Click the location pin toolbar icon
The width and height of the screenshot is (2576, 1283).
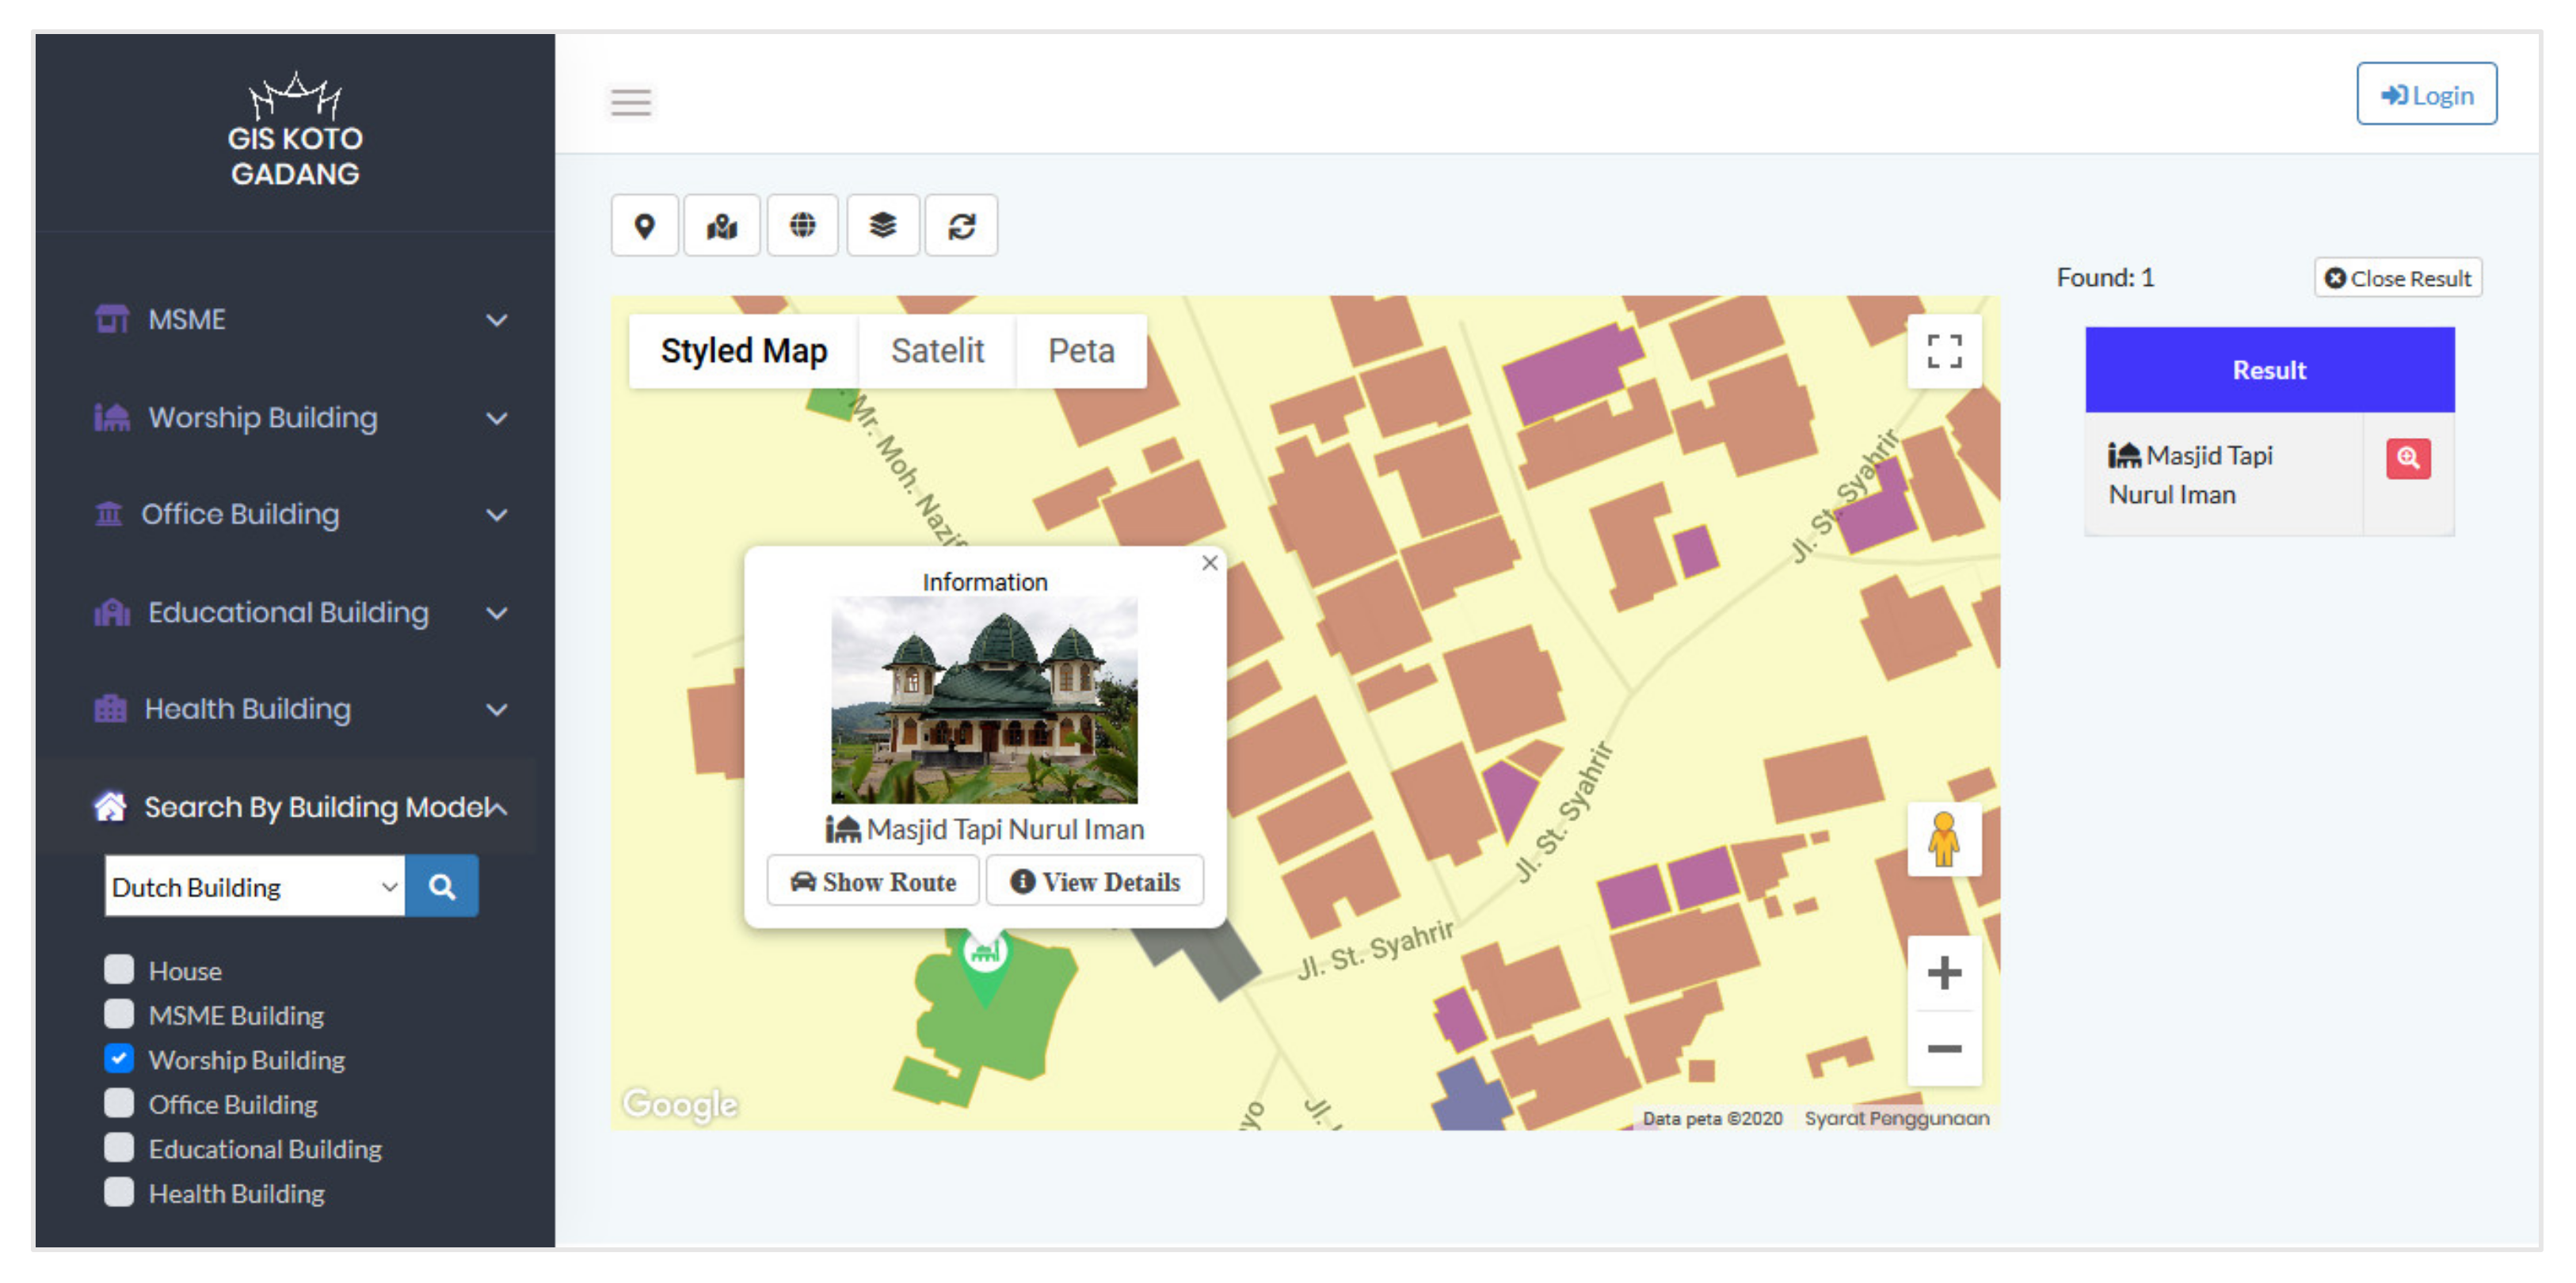pyautogui.click(x=644, y=226)
